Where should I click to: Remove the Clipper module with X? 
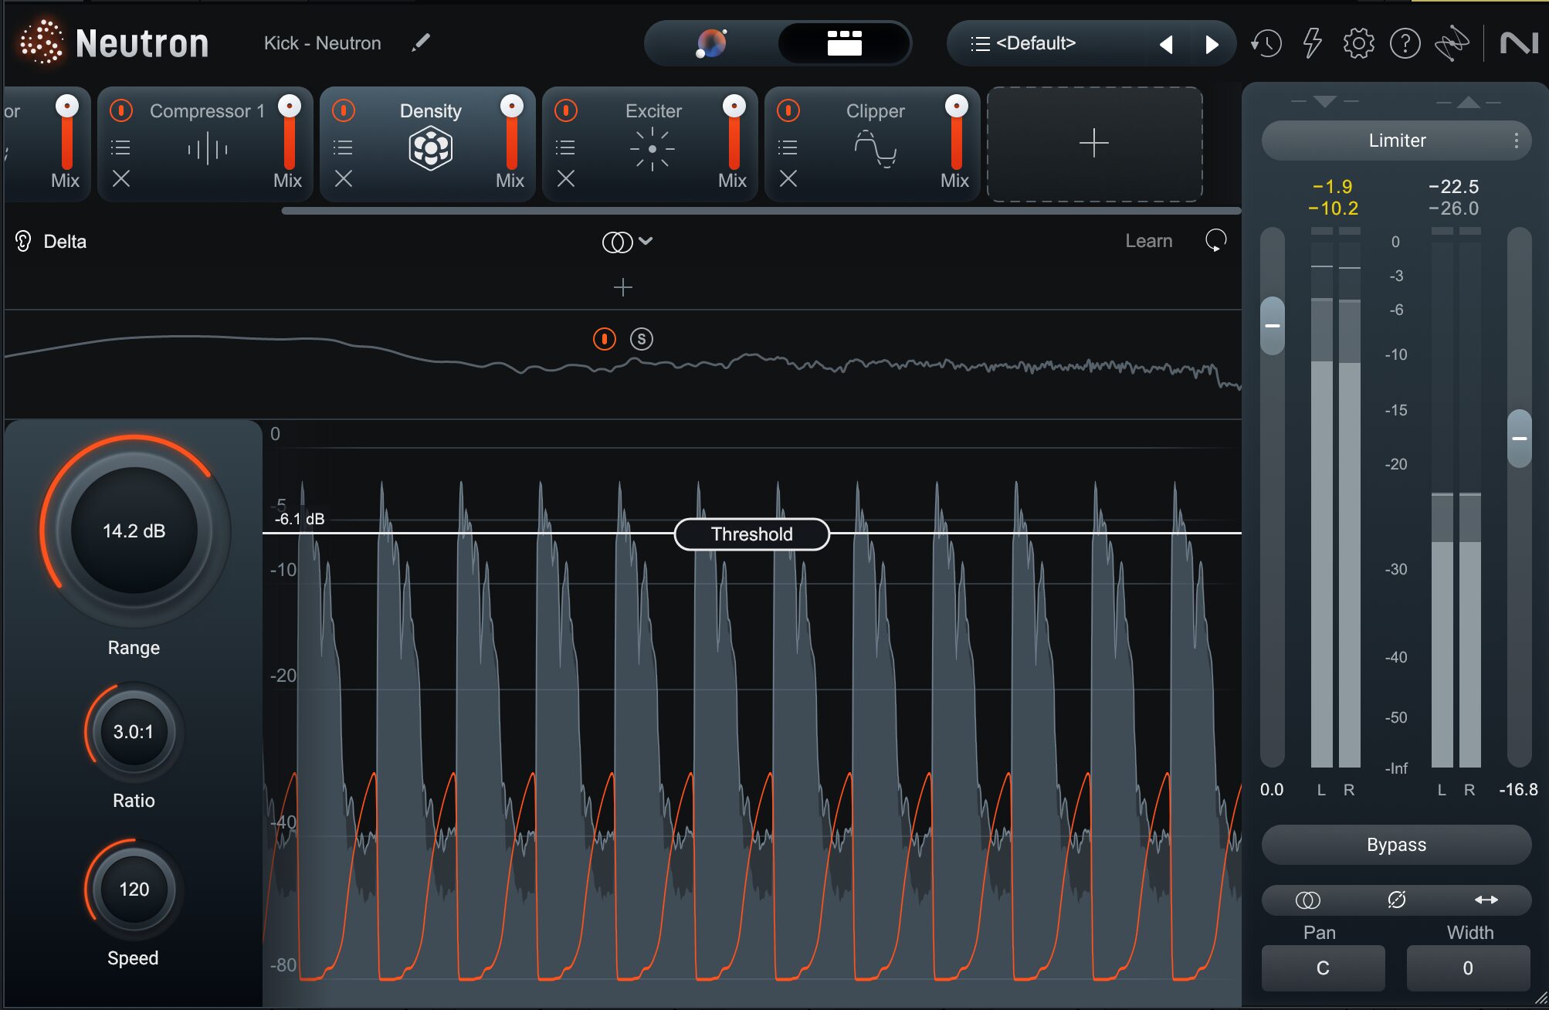(x=788, y=179)
